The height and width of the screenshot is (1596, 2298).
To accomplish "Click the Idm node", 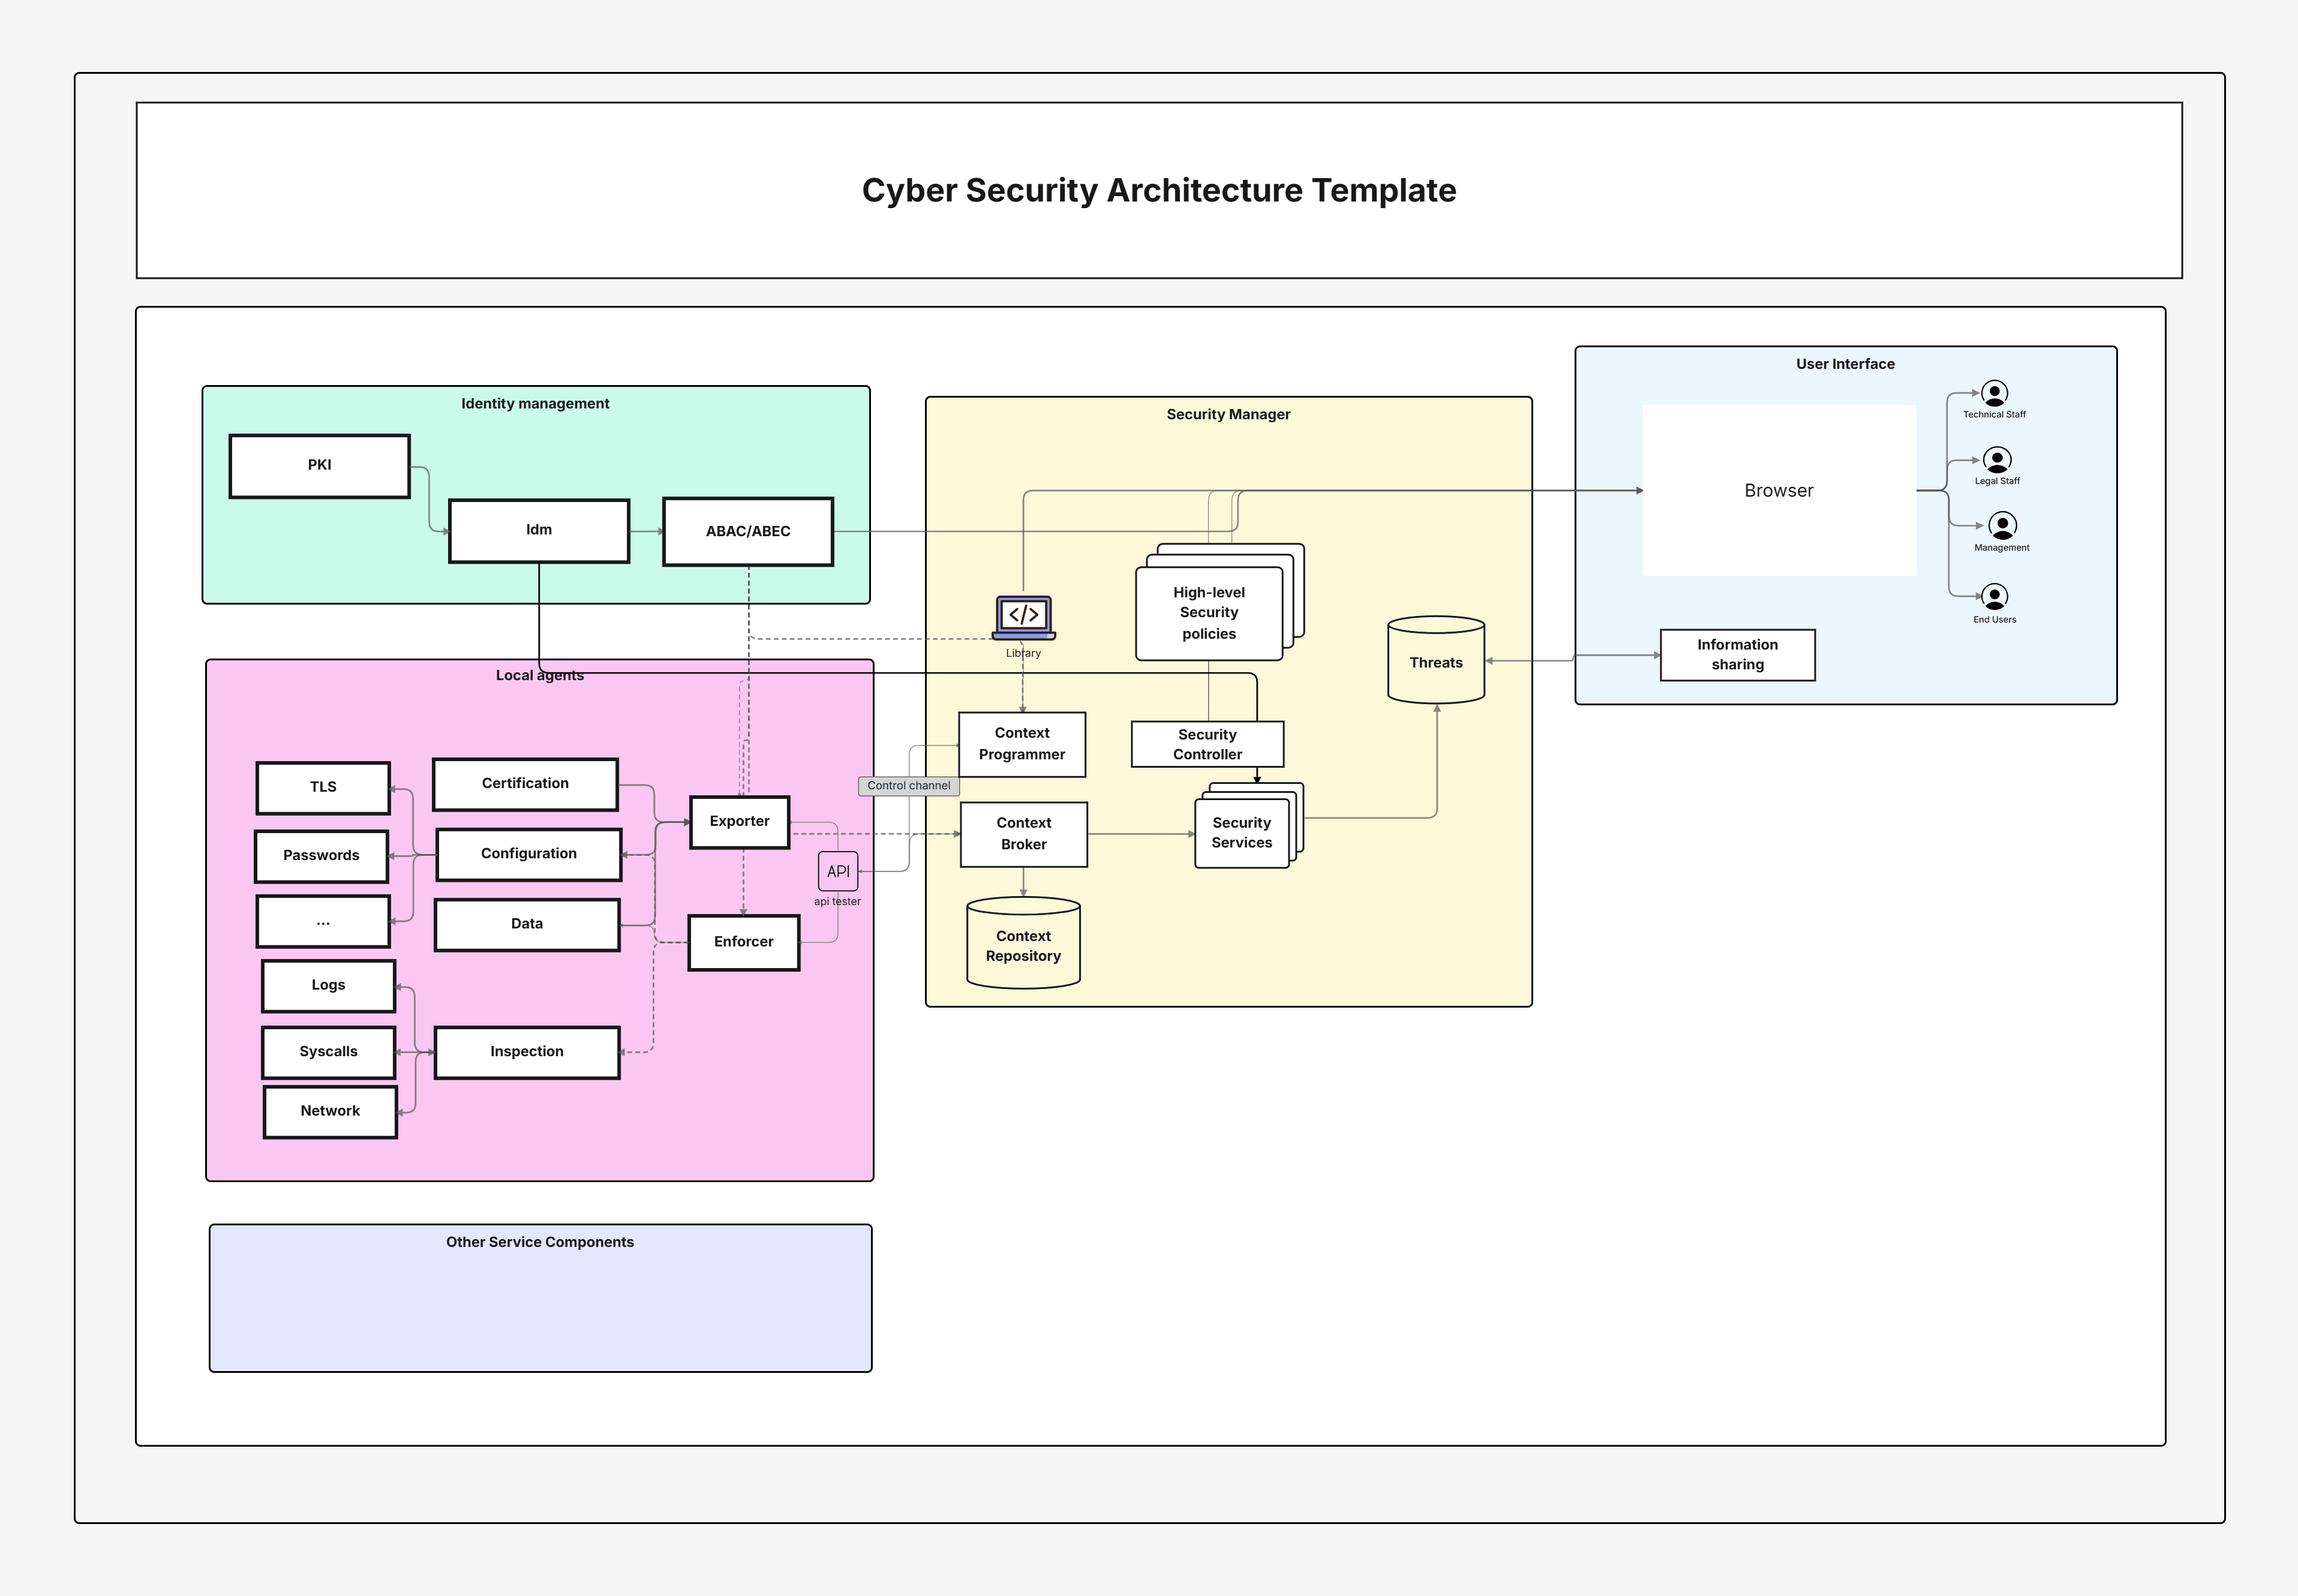I will click(539, 530).
